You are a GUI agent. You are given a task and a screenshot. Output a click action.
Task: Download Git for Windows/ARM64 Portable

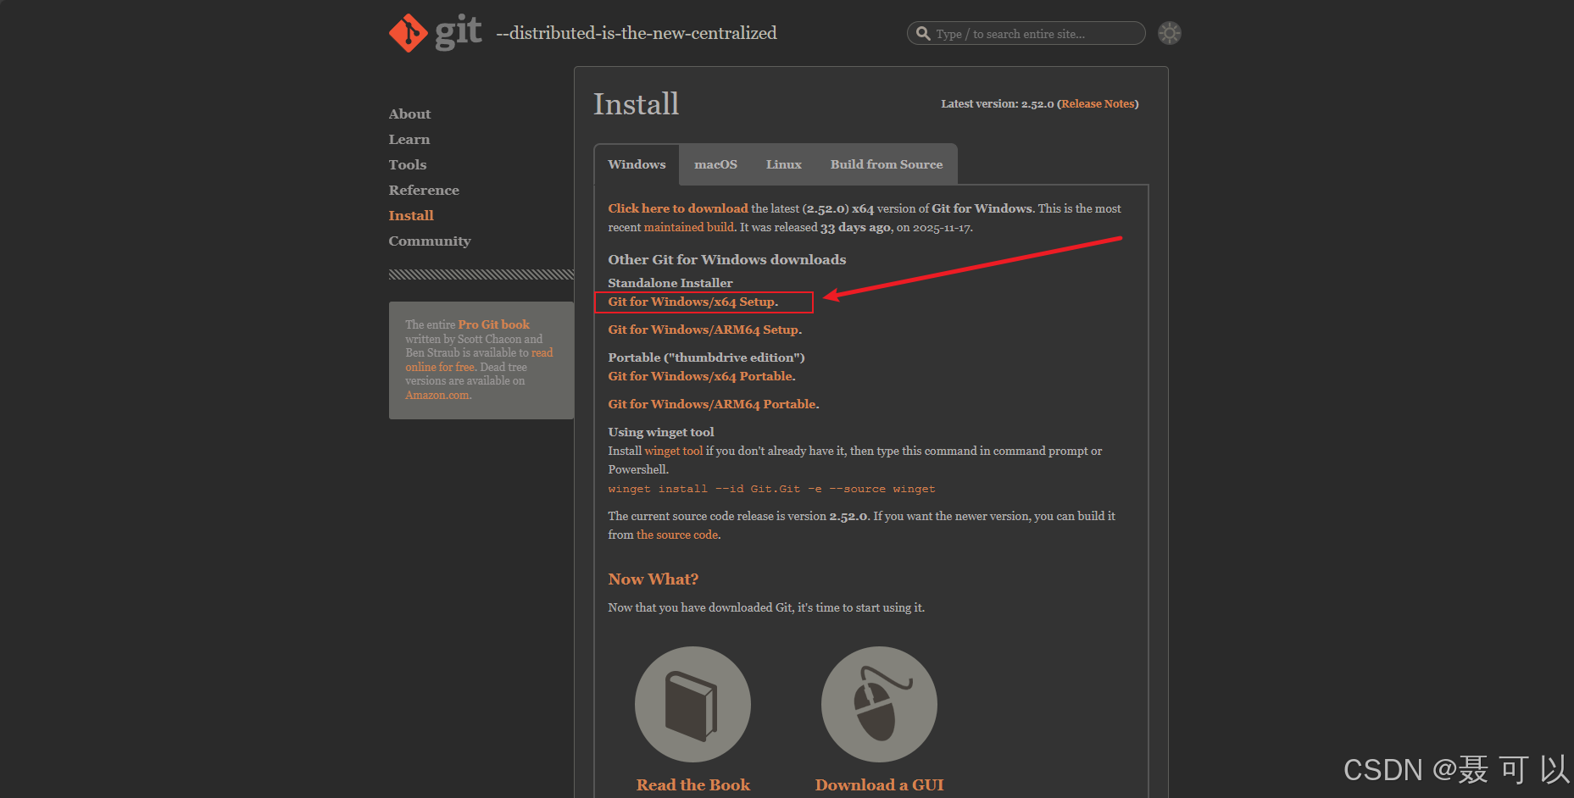(x=712, y=404)
